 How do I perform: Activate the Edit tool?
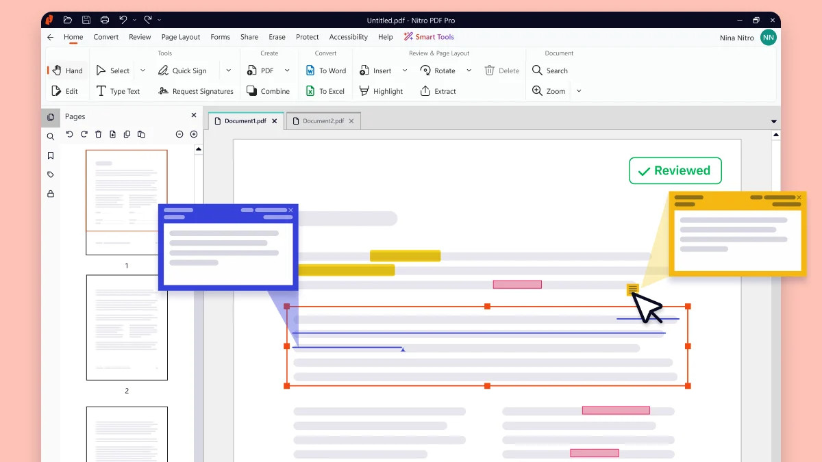coord(65,91)
